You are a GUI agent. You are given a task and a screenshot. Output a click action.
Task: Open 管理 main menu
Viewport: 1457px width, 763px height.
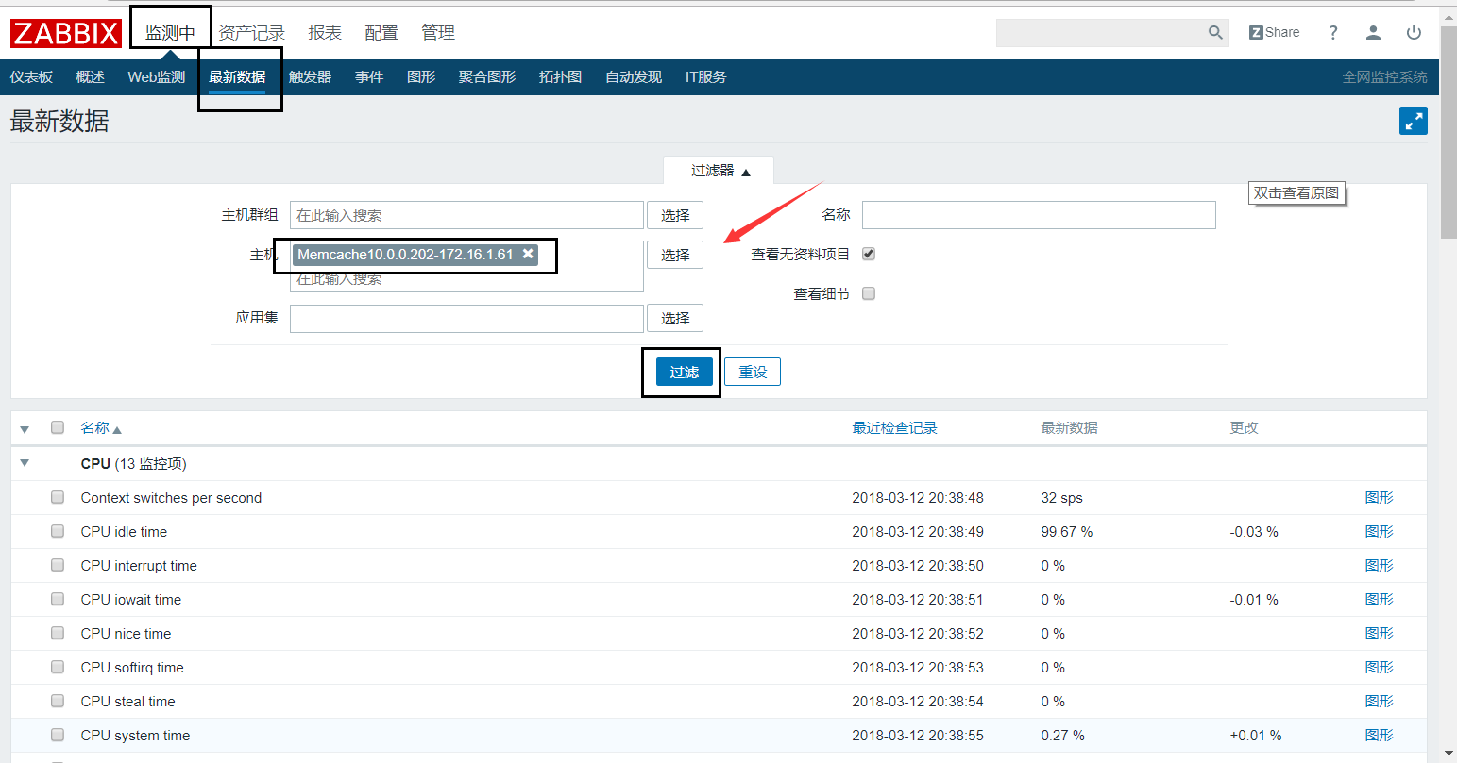438,33
